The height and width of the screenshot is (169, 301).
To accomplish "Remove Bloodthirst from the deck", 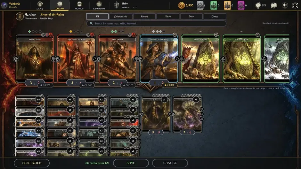I will (x=61, y=111).
